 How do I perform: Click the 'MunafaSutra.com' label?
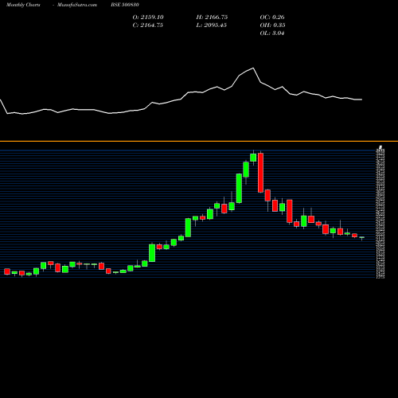coord(77,5)
